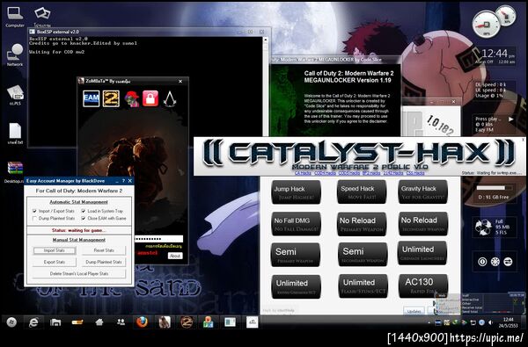Screen dimensions: 528x347
Task: Click the gold number 2 icon in ZoMBaTa
Action: (x=111, y=98)
